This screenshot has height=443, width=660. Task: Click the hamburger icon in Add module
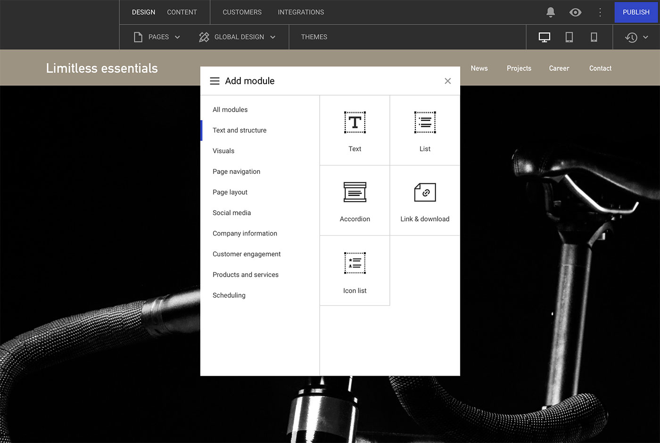214,81
